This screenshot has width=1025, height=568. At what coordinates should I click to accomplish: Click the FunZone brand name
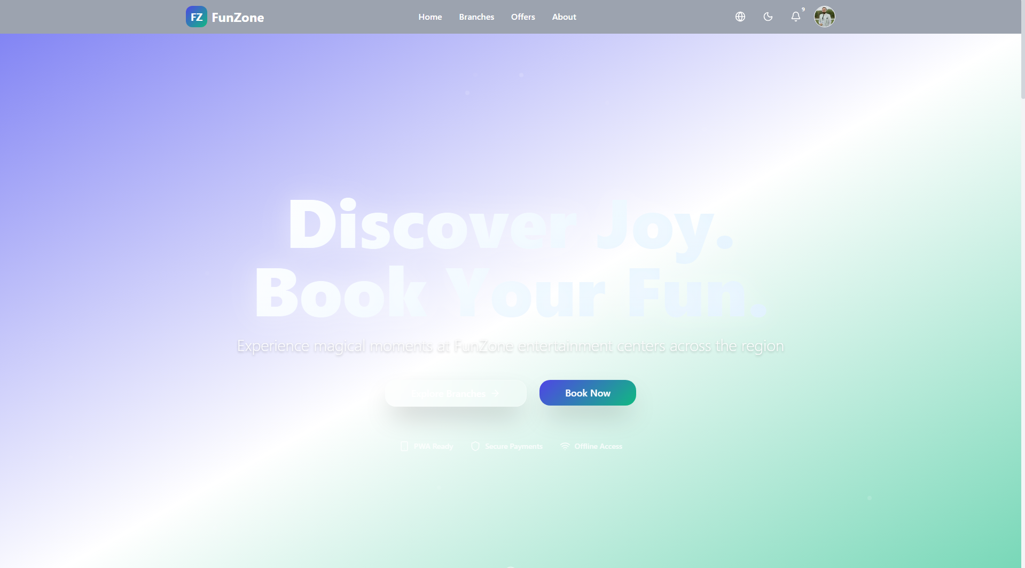pyautogui.click(x=238, y=17)
